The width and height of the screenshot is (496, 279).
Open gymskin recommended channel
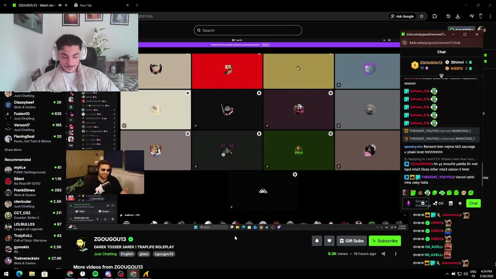(x=33, y=249)
